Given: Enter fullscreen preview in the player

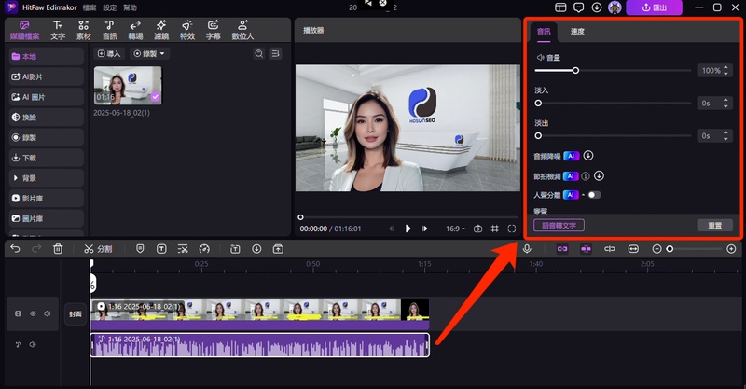Looking at the screenshot, I should click(512, 229).
